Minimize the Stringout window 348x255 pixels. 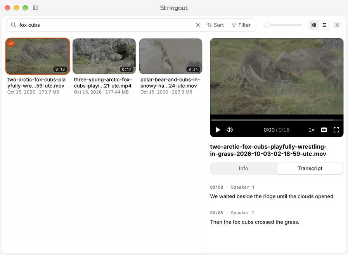pos(16,8)
